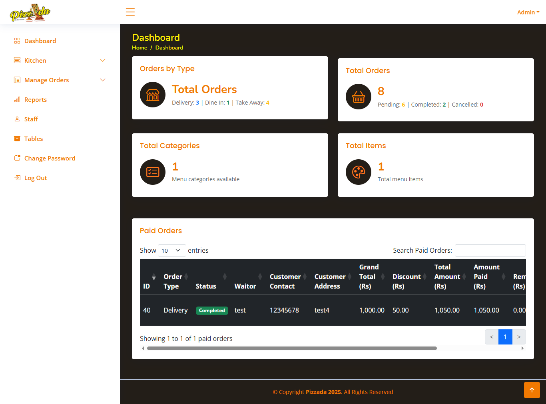Click the table's horizontal scrollbar
The width and height of the screenshot is (546, 404).
pos(292,349)
